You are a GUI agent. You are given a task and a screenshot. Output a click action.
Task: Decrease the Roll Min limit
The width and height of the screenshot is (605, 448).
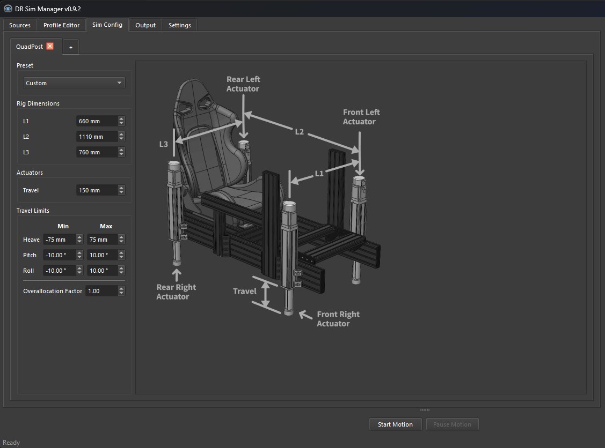(x=79, y=273)
